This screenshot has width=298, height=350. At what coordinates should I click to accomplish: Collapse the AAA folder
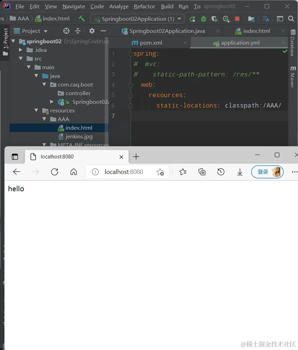coord(44,119)
